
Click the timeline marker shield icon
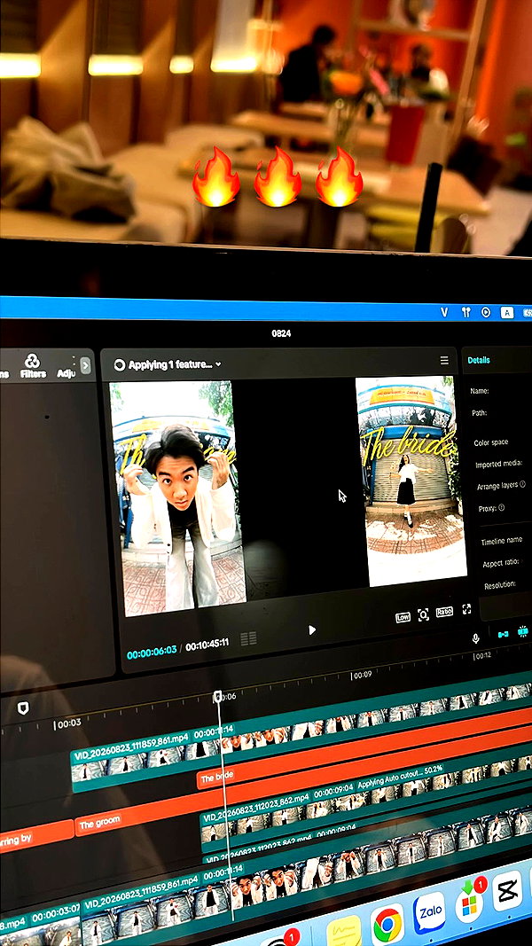tap(23, 708)
